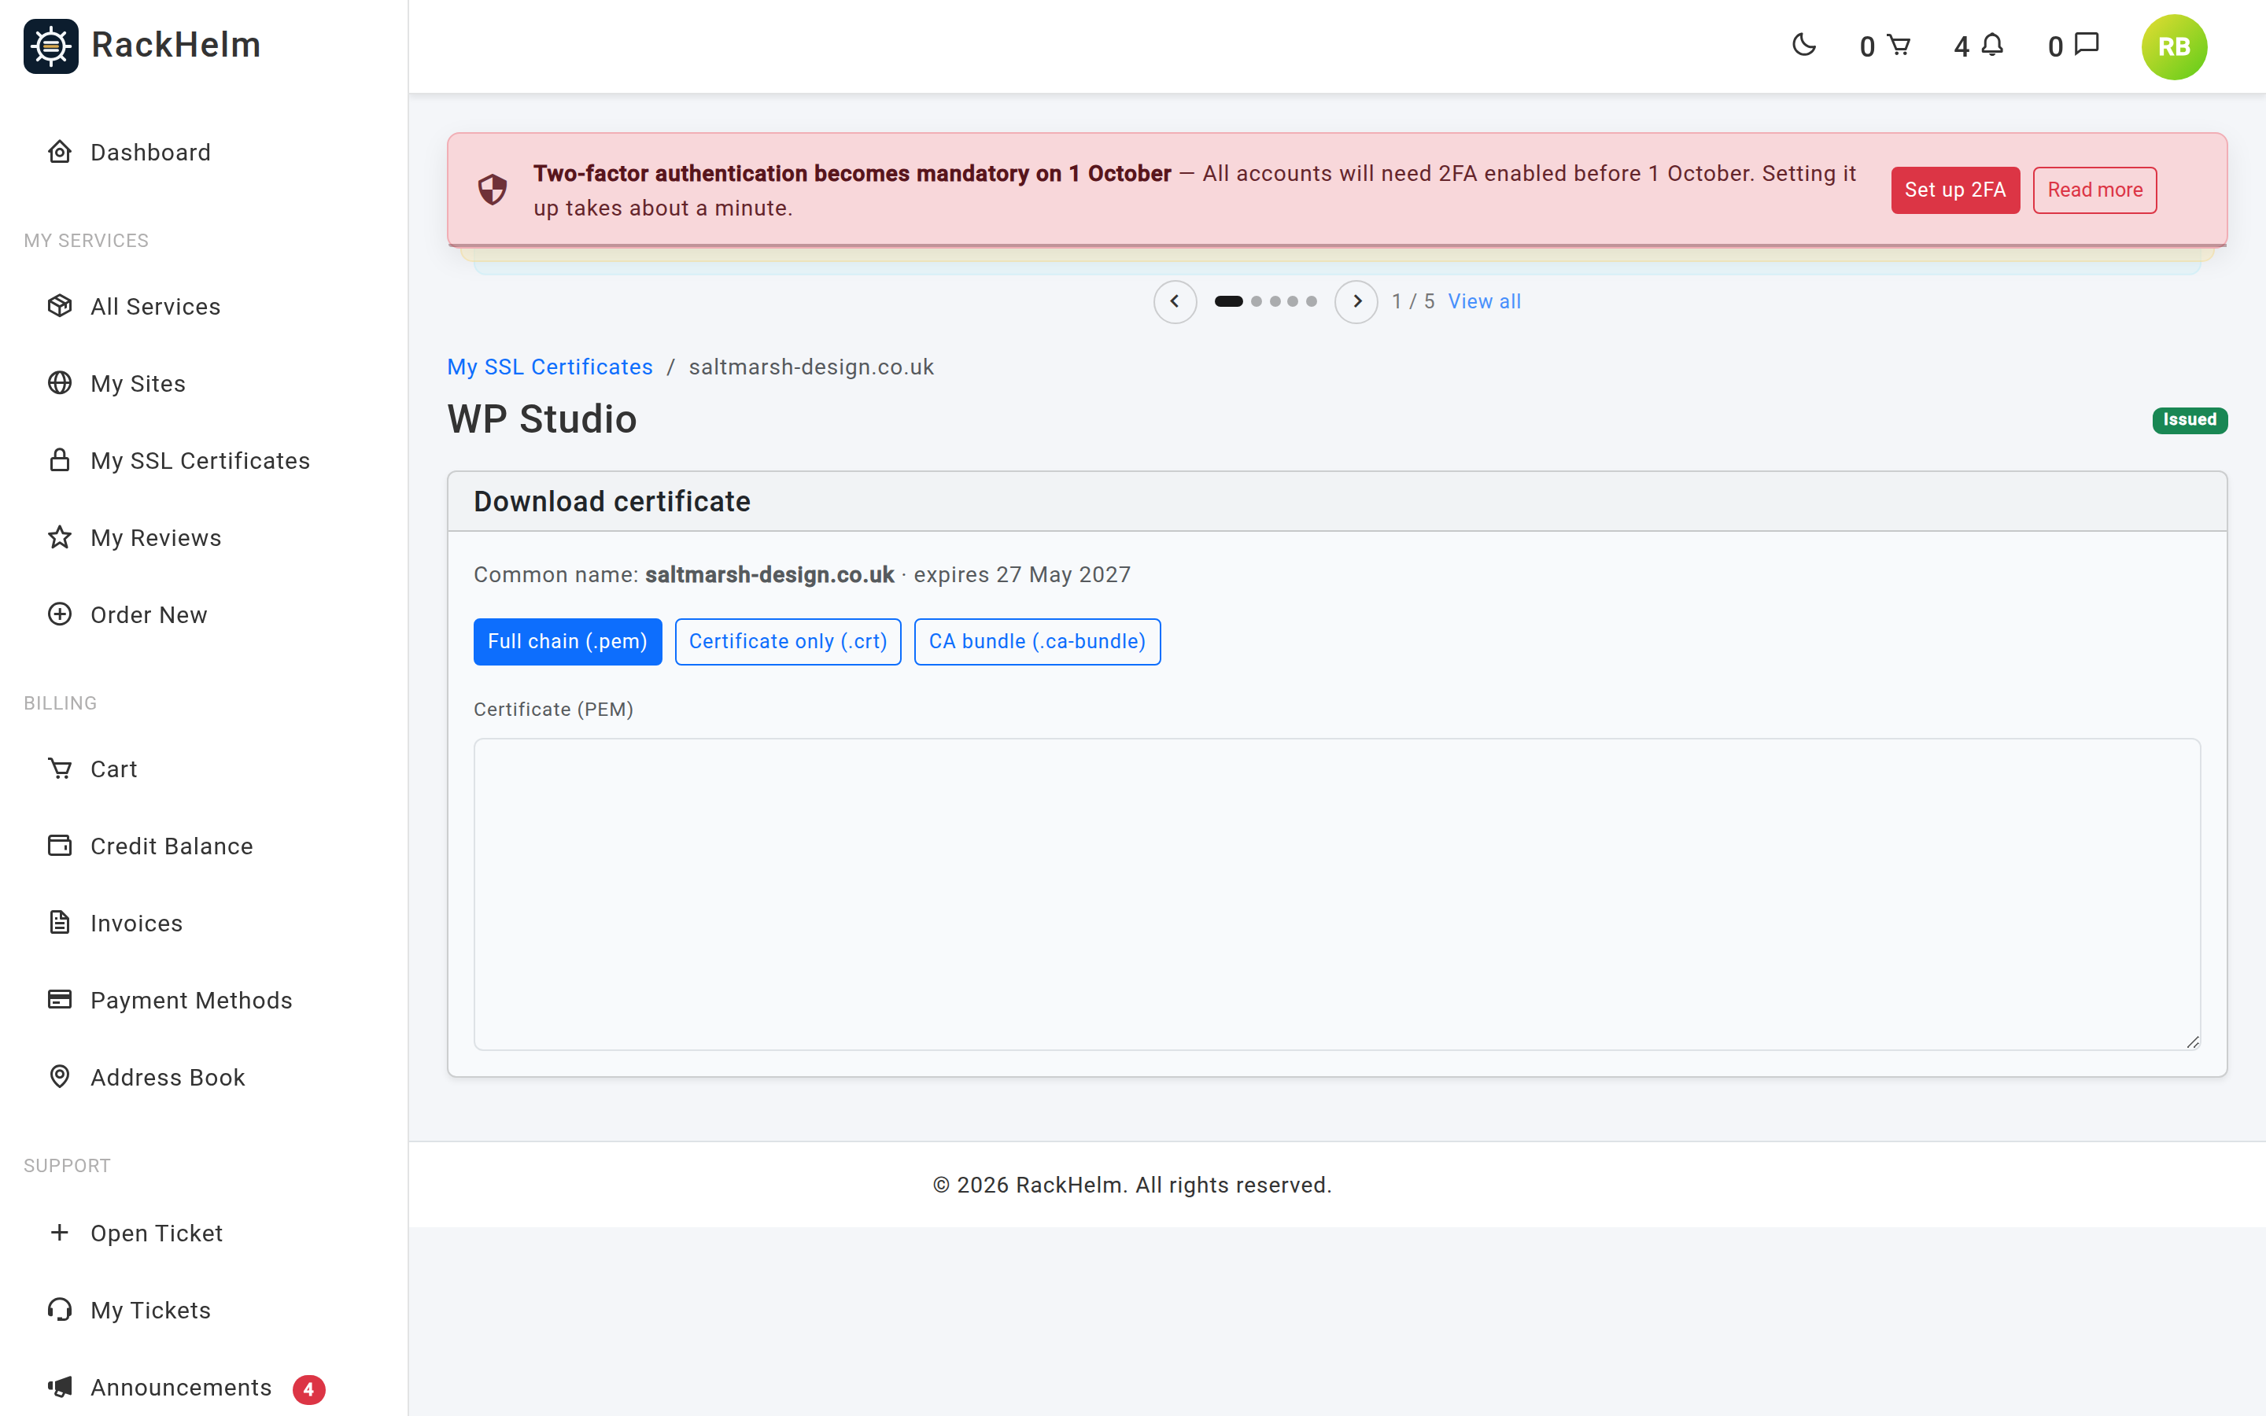The height and width of the screenshot is (1416, 2266).
Task: Click the Credit Balance wallet icon
Action: click(x=60, y=846)
